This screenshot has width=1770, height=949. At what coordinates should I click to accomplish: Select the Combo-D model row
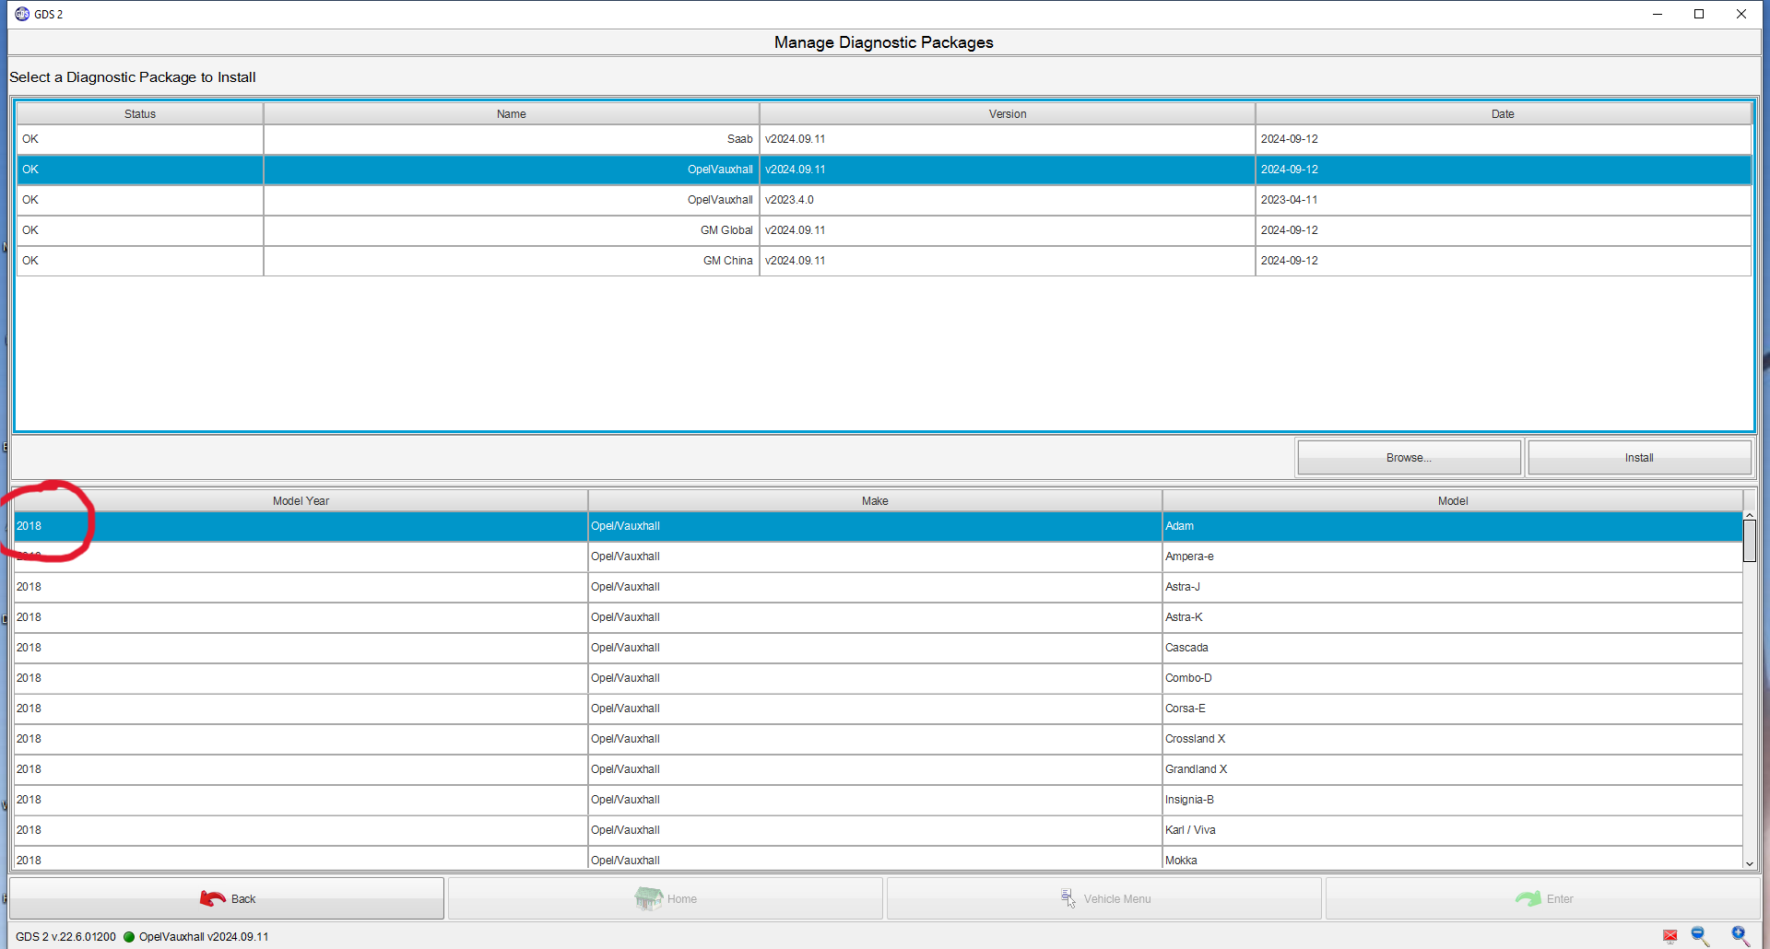pyautogui.click(x=879, y=678)
